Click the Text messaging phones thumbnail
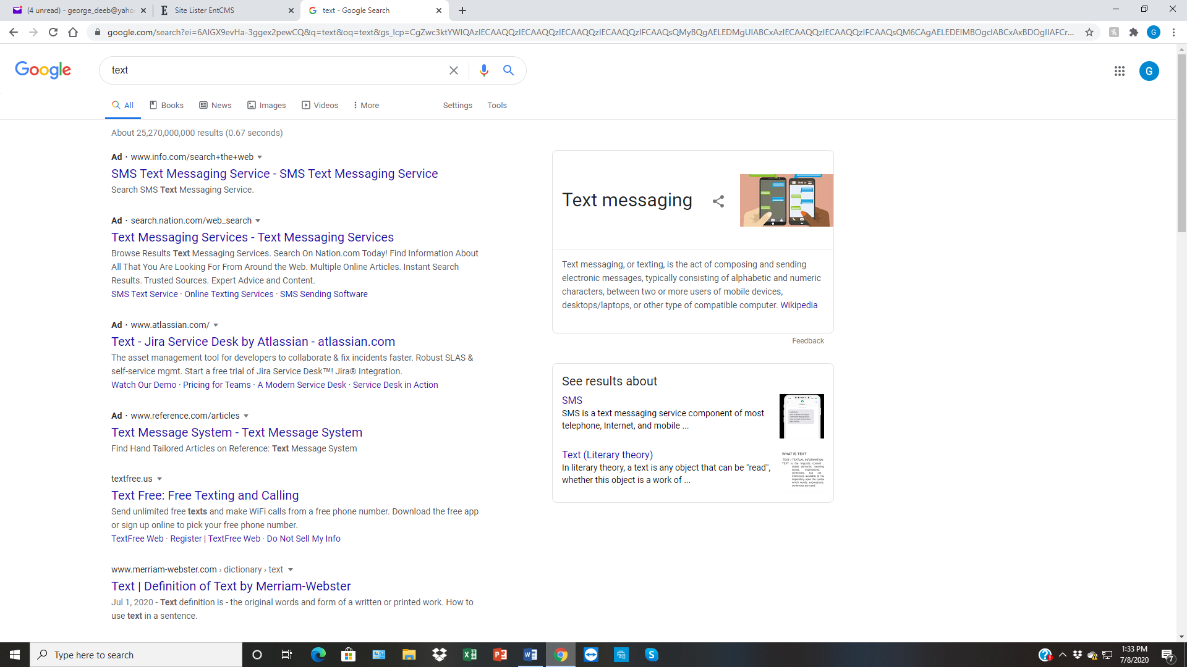Image resolution: width=1187 pixels, height=667 pixels. [786, 200]
